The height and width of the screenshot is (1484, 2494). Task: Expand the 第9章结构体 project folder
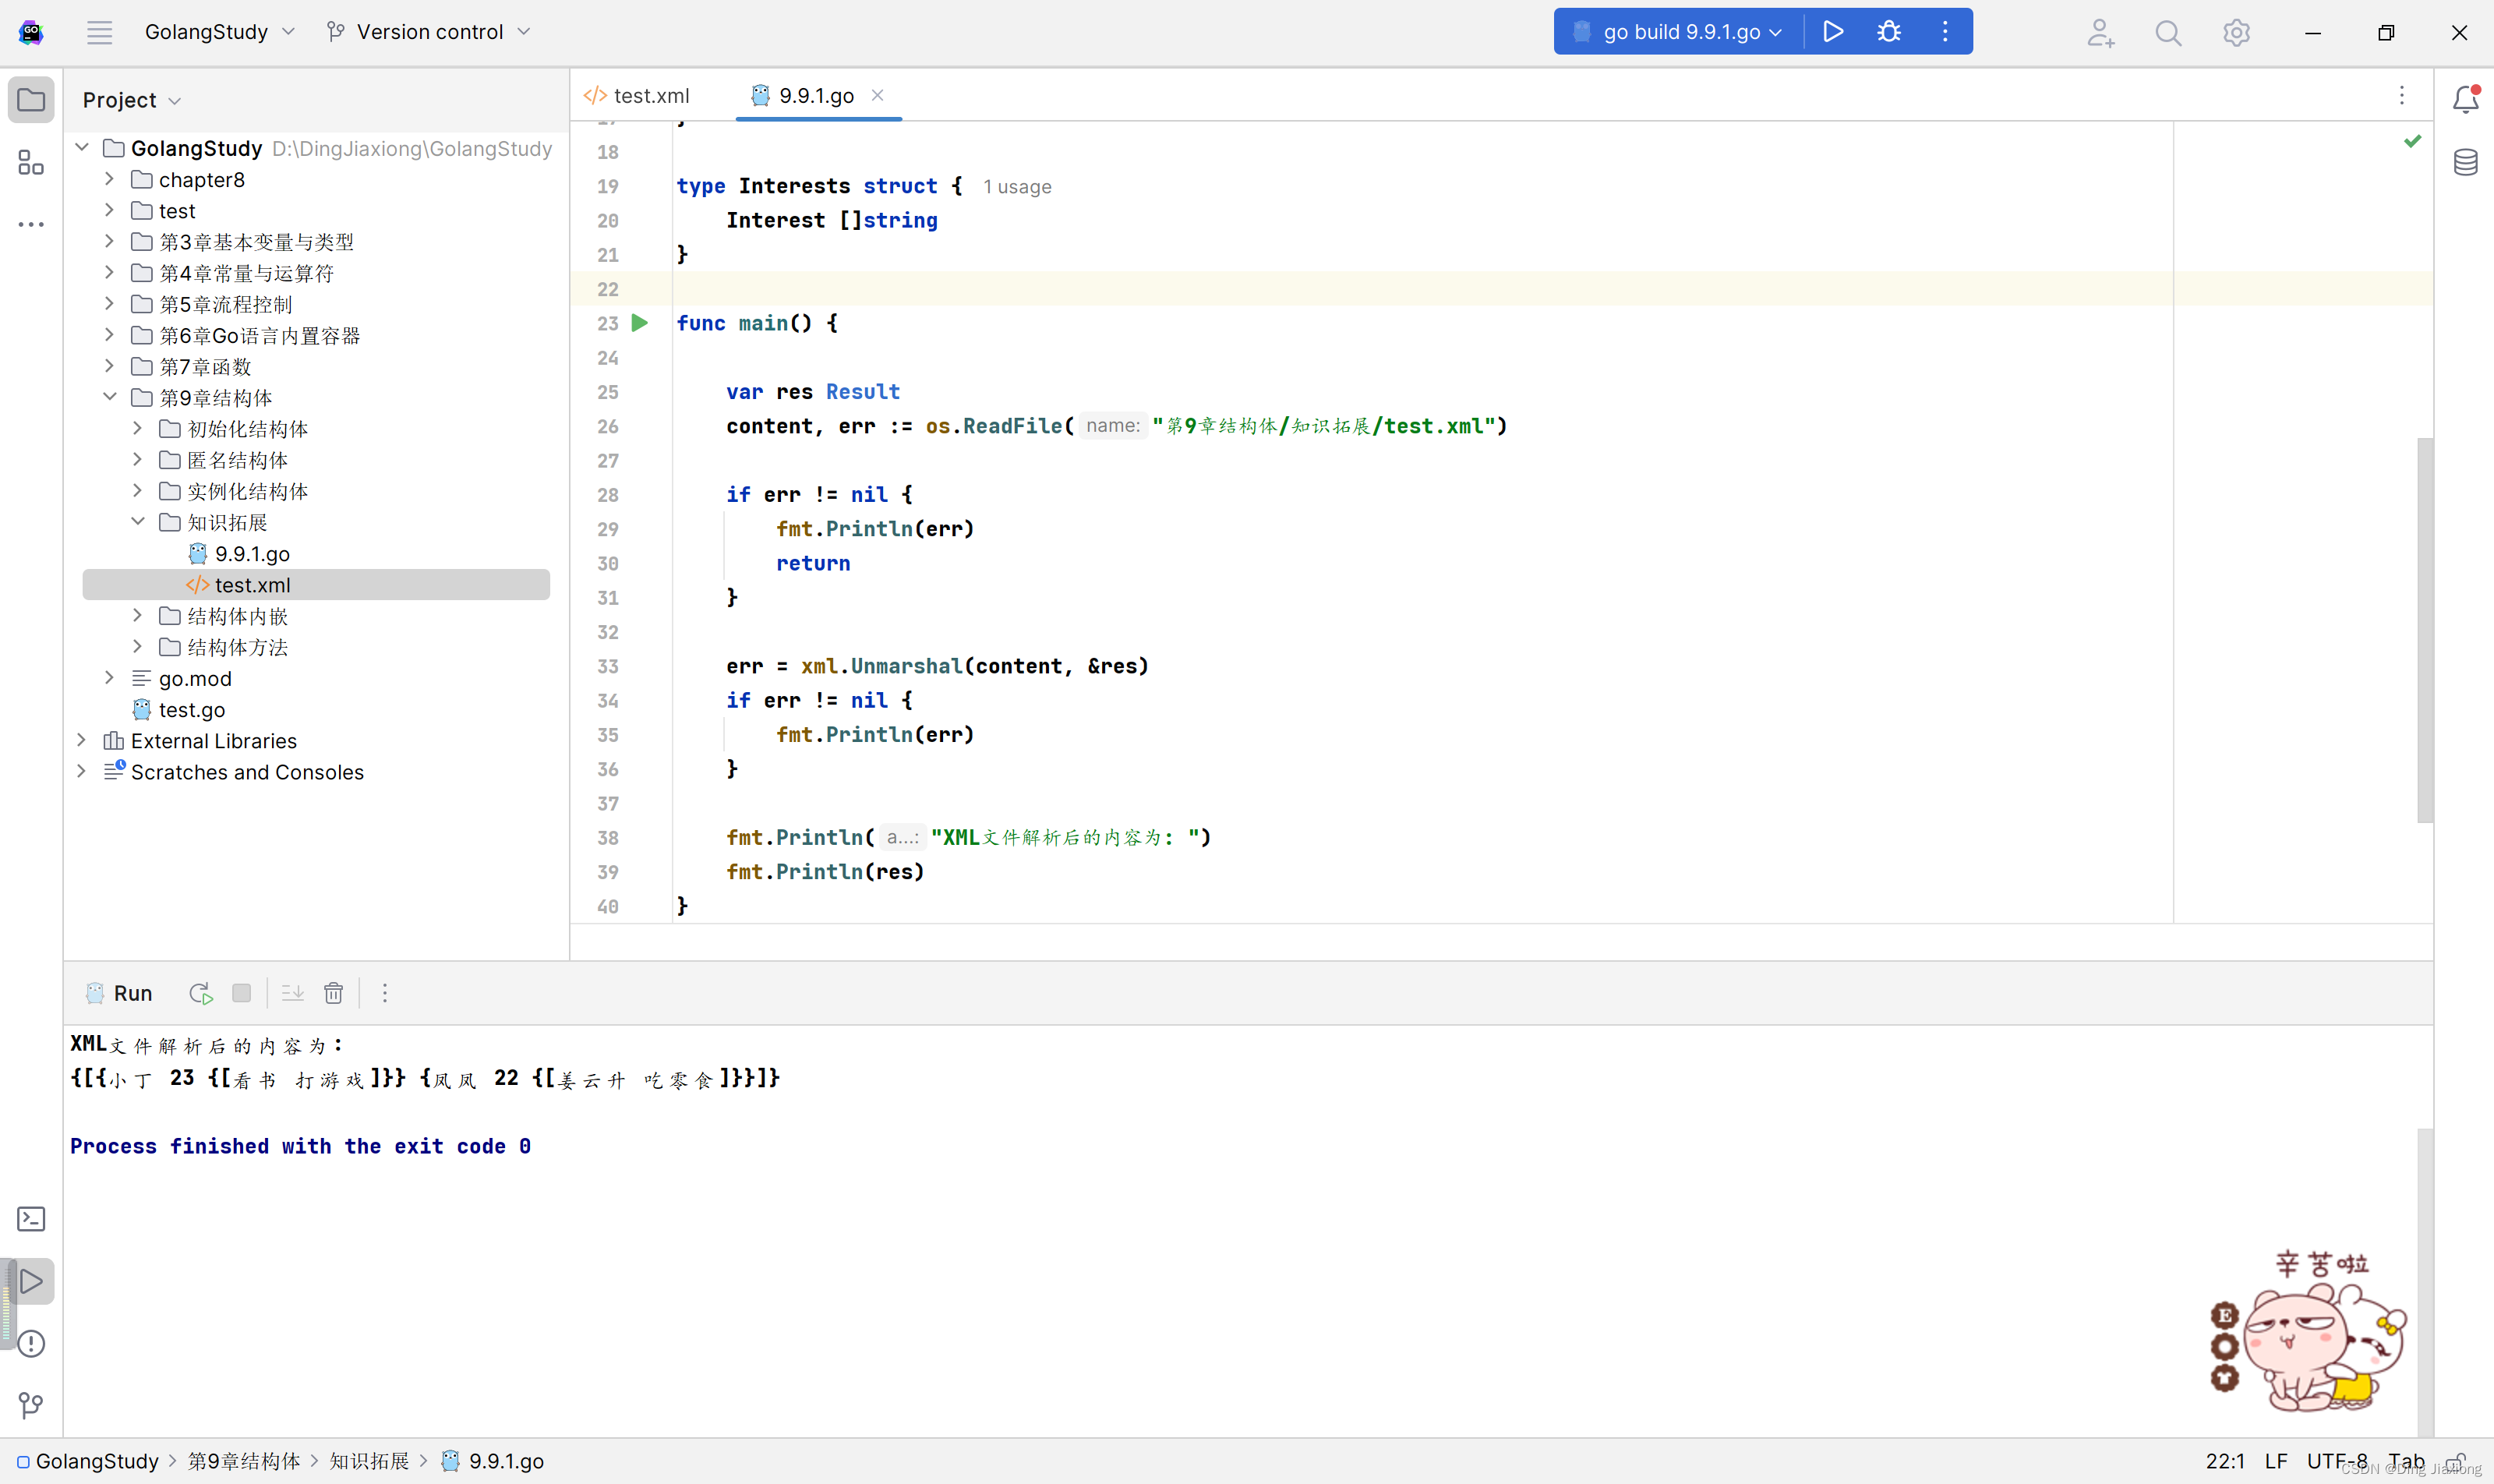click(113, 397)
